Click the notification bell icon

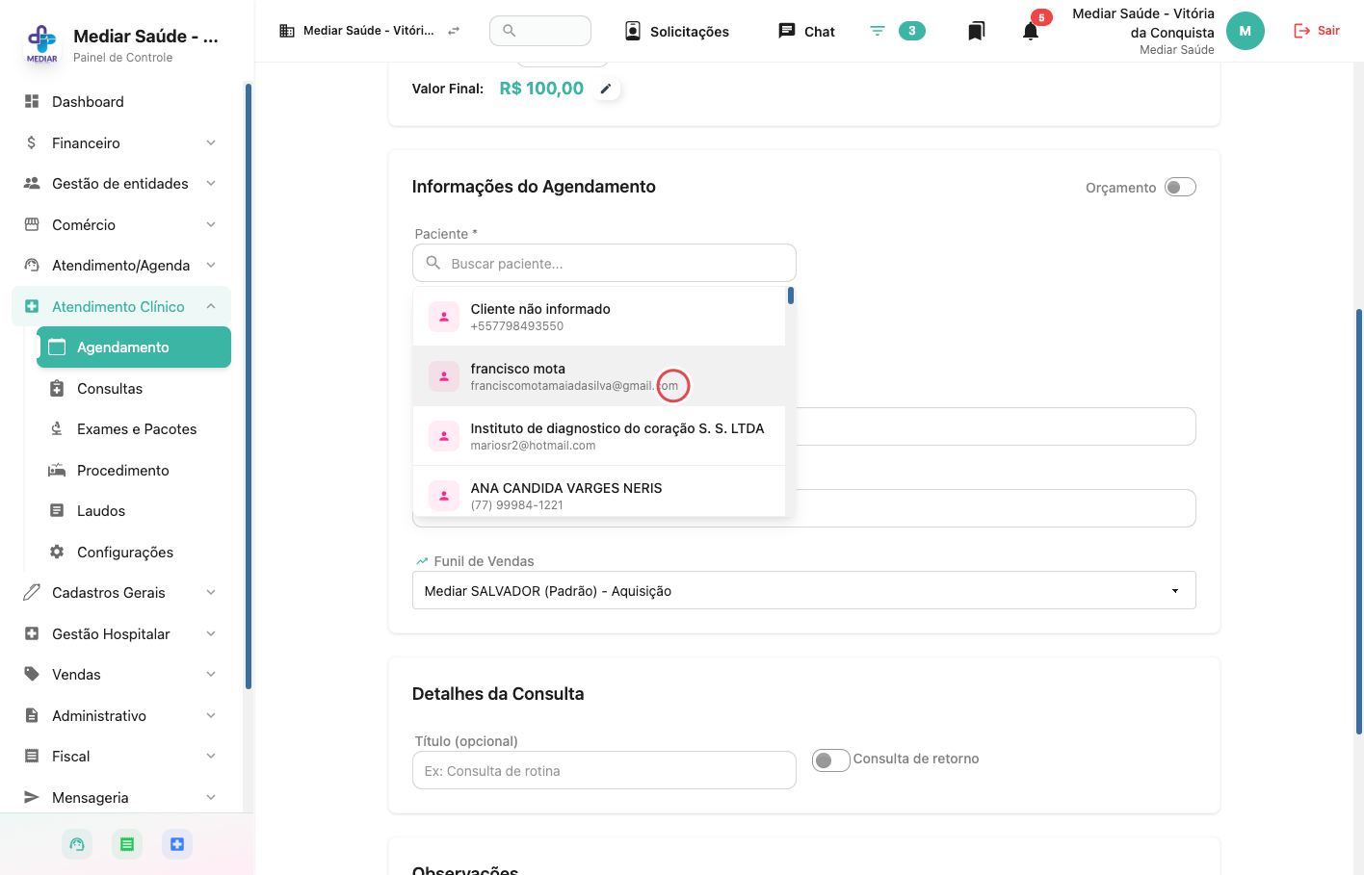coord(1031,31)
